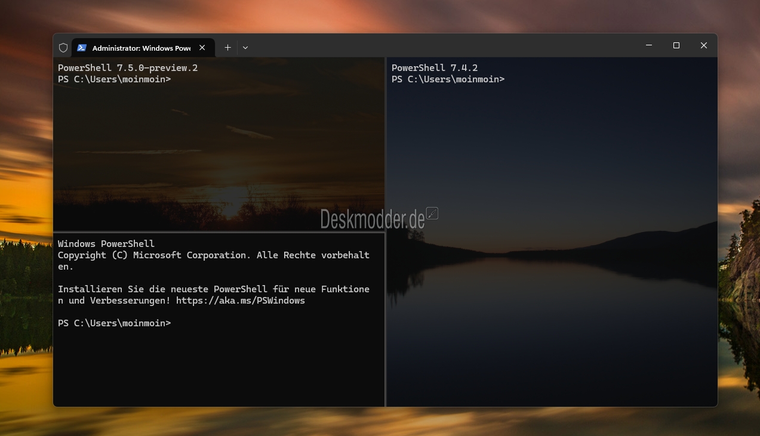Click the prompt under PowerShell 7.5.0-preview.2
Viewport: 760px width, 436px height.
pyautogui.click(x=115, y=79)
